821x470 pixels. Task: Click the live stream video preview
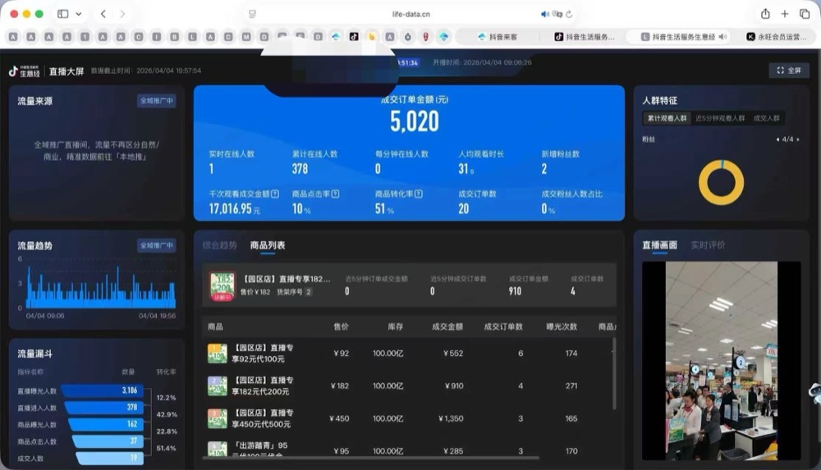pyautogui.click(x=721, y=361)
